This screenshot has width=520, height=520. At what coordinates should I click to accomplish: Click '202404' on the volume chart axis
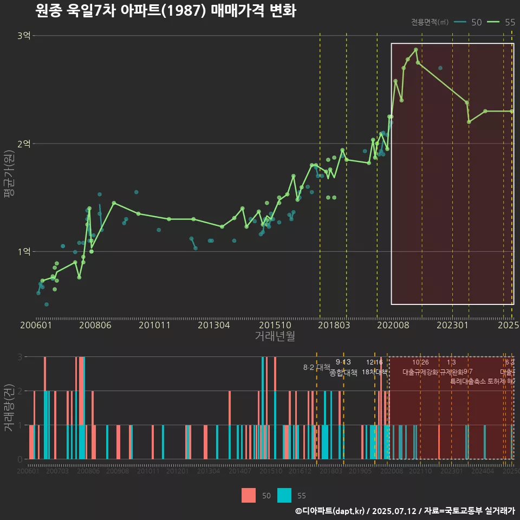tap(483, 471)
